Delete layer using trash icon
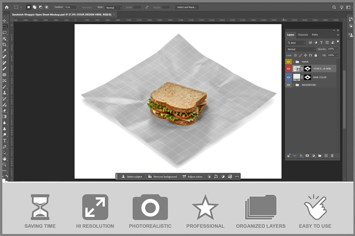355x236 pixels. (x=332, y=156)
